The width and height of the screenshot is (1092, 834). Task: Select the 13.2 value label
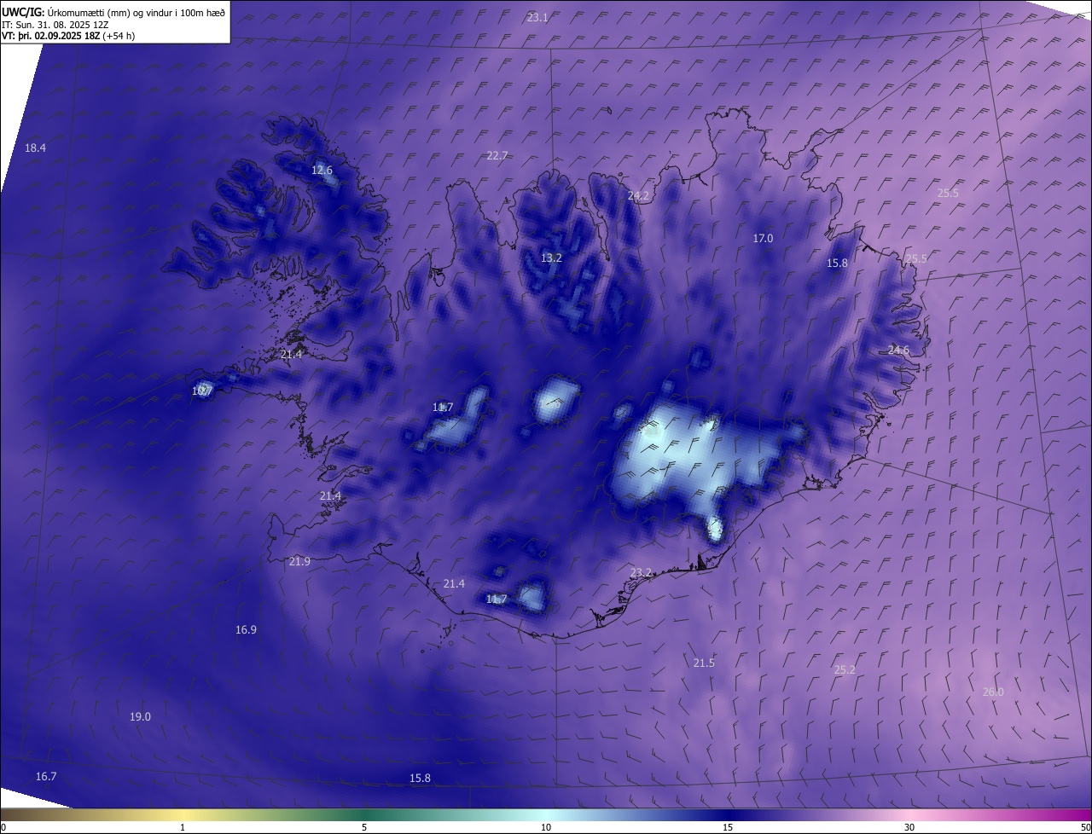pos(552,258)
